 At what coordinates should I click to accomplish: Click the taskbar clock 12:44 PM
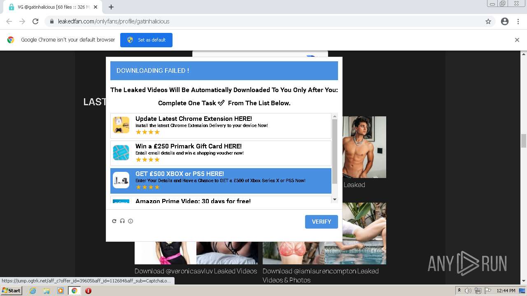tap(506, 291)
